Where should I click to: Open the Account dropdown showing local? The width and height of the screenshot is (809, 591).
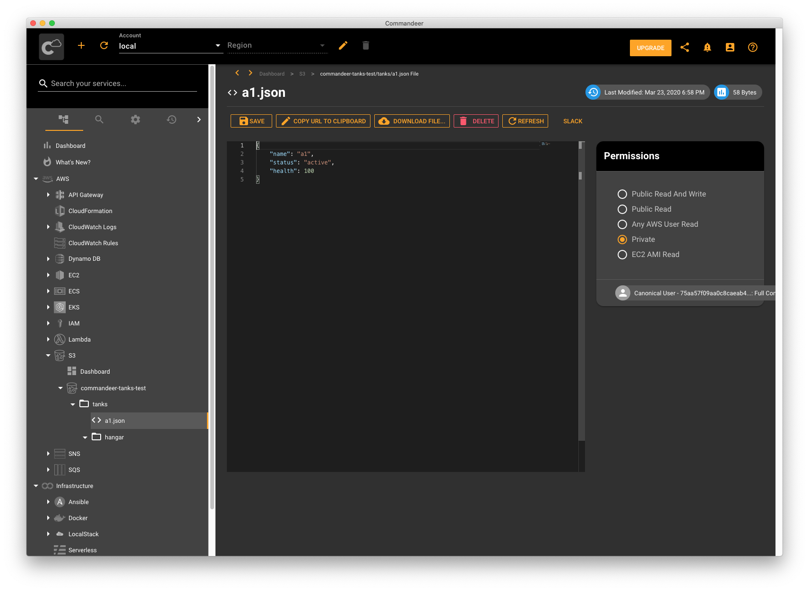[171, 46]
